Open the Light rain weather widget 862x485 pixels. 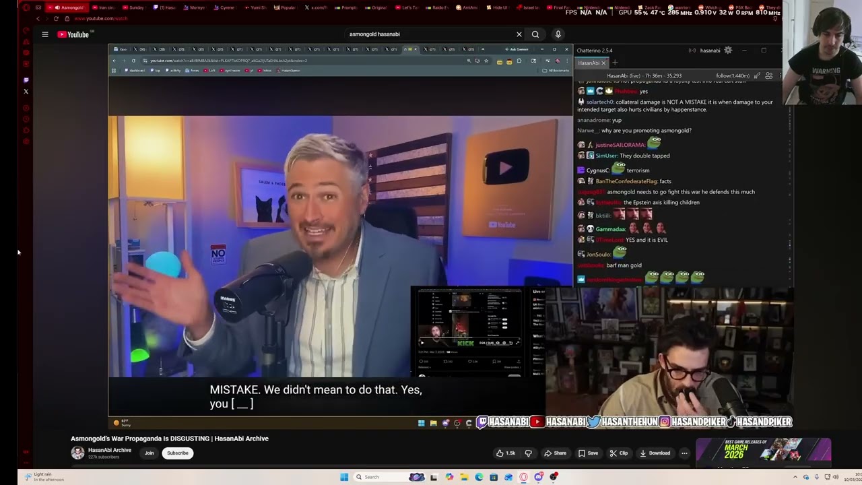pos(44,477)
